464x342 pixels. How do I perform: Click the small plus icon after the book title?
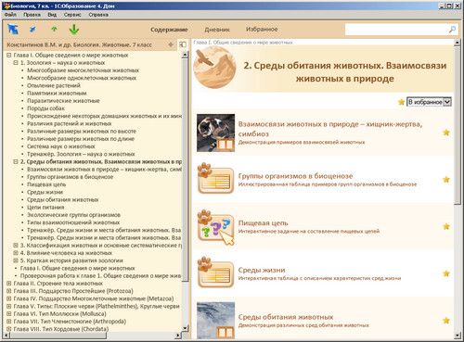[171, 44]
